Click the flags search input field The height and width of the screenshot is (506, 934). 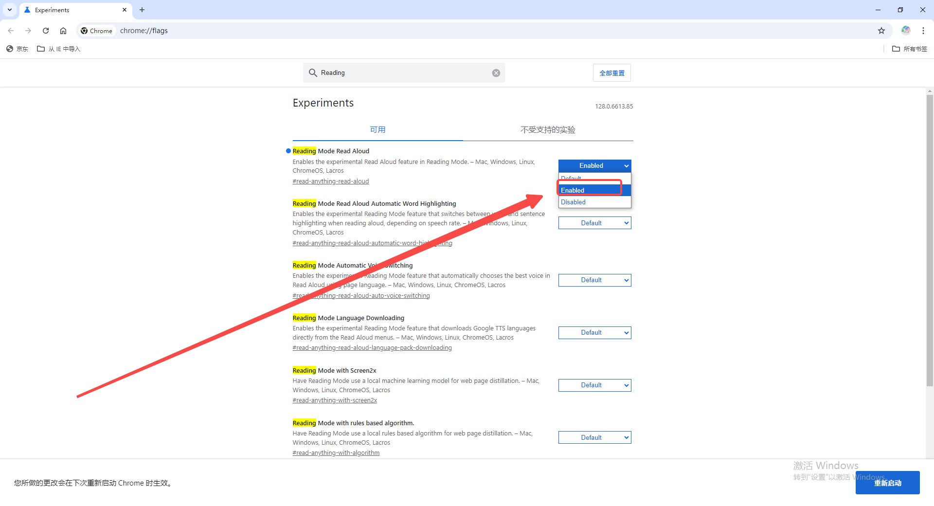point(404,72)
